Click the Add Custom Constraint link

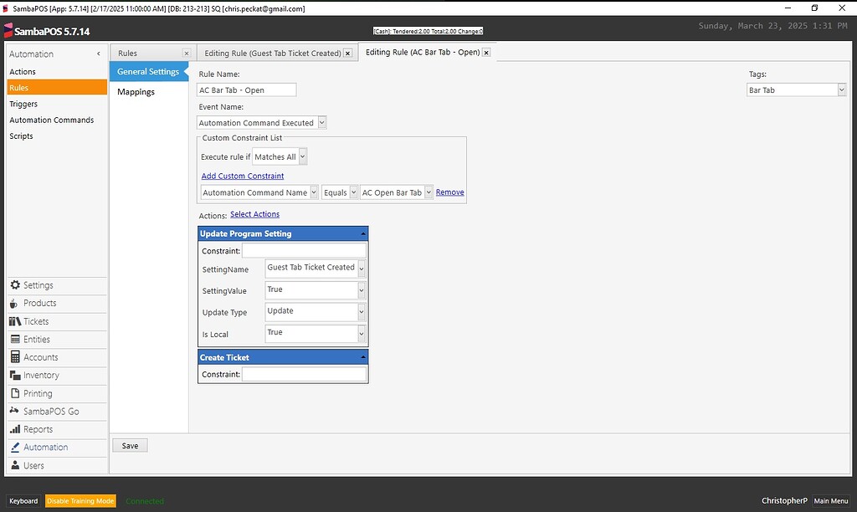click(x=241, y=177)
